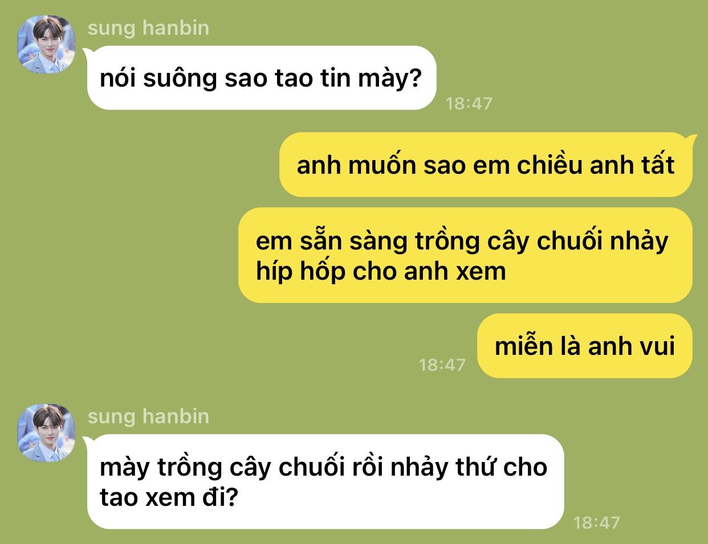Select the yellow message "anh muốn sao em chiều anh tất"

pos(486,165)
